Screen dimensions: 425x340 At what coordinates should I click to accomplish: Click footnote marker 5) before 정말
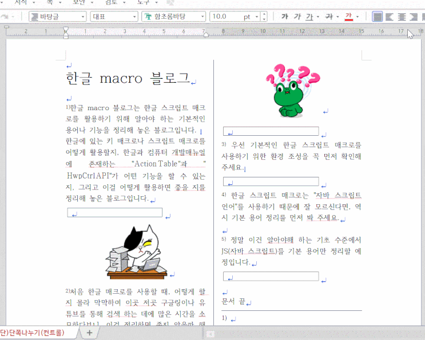(x=224, y=239)
